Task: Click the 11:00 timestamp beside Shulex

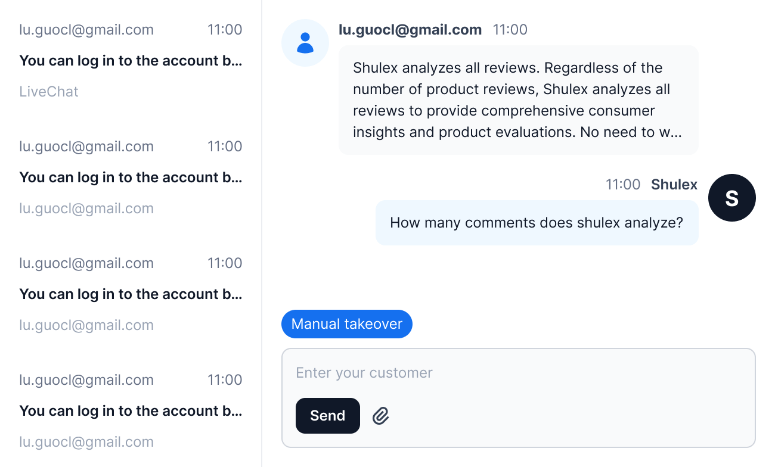Action: tap(623, 185)
